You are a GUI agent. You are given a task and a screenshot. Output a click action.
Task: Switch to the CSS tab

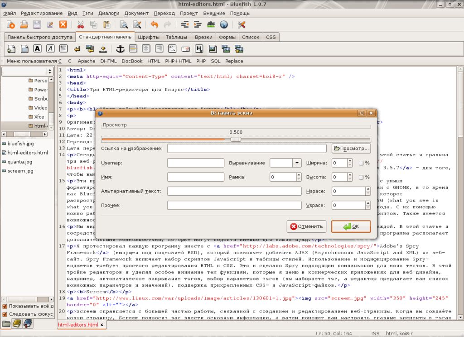(x=271, y=37)
